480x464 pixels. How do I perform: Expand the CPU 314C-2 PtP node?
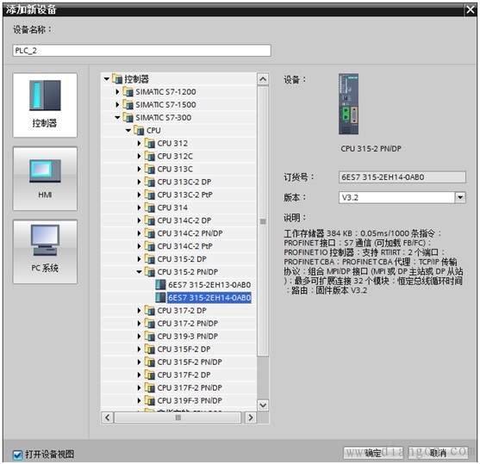point(139,246)
